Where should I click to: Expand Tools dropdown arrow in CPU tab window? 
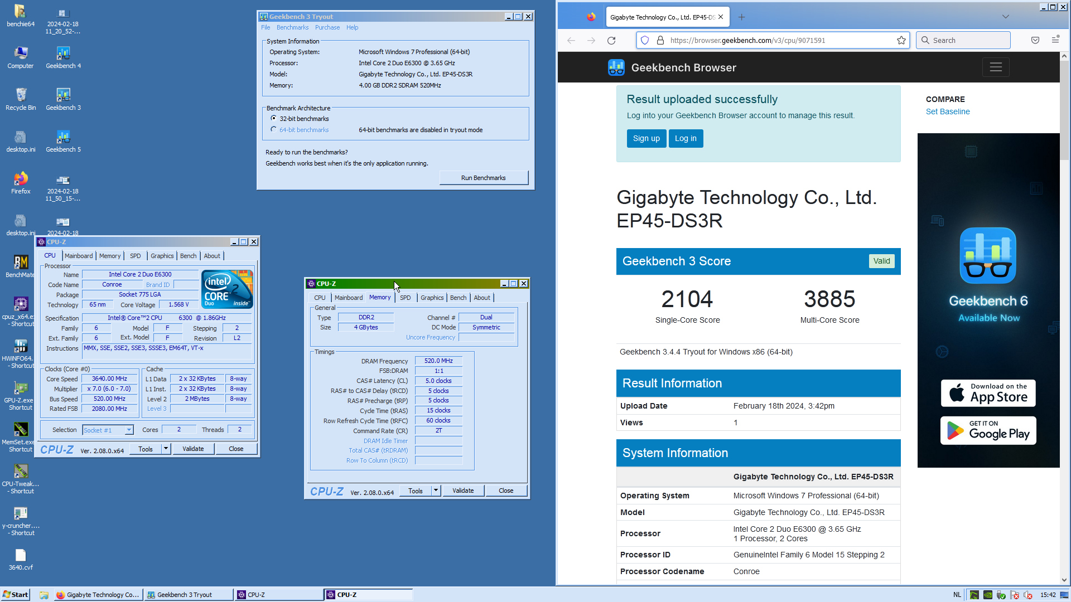click(x=166, y=449)
